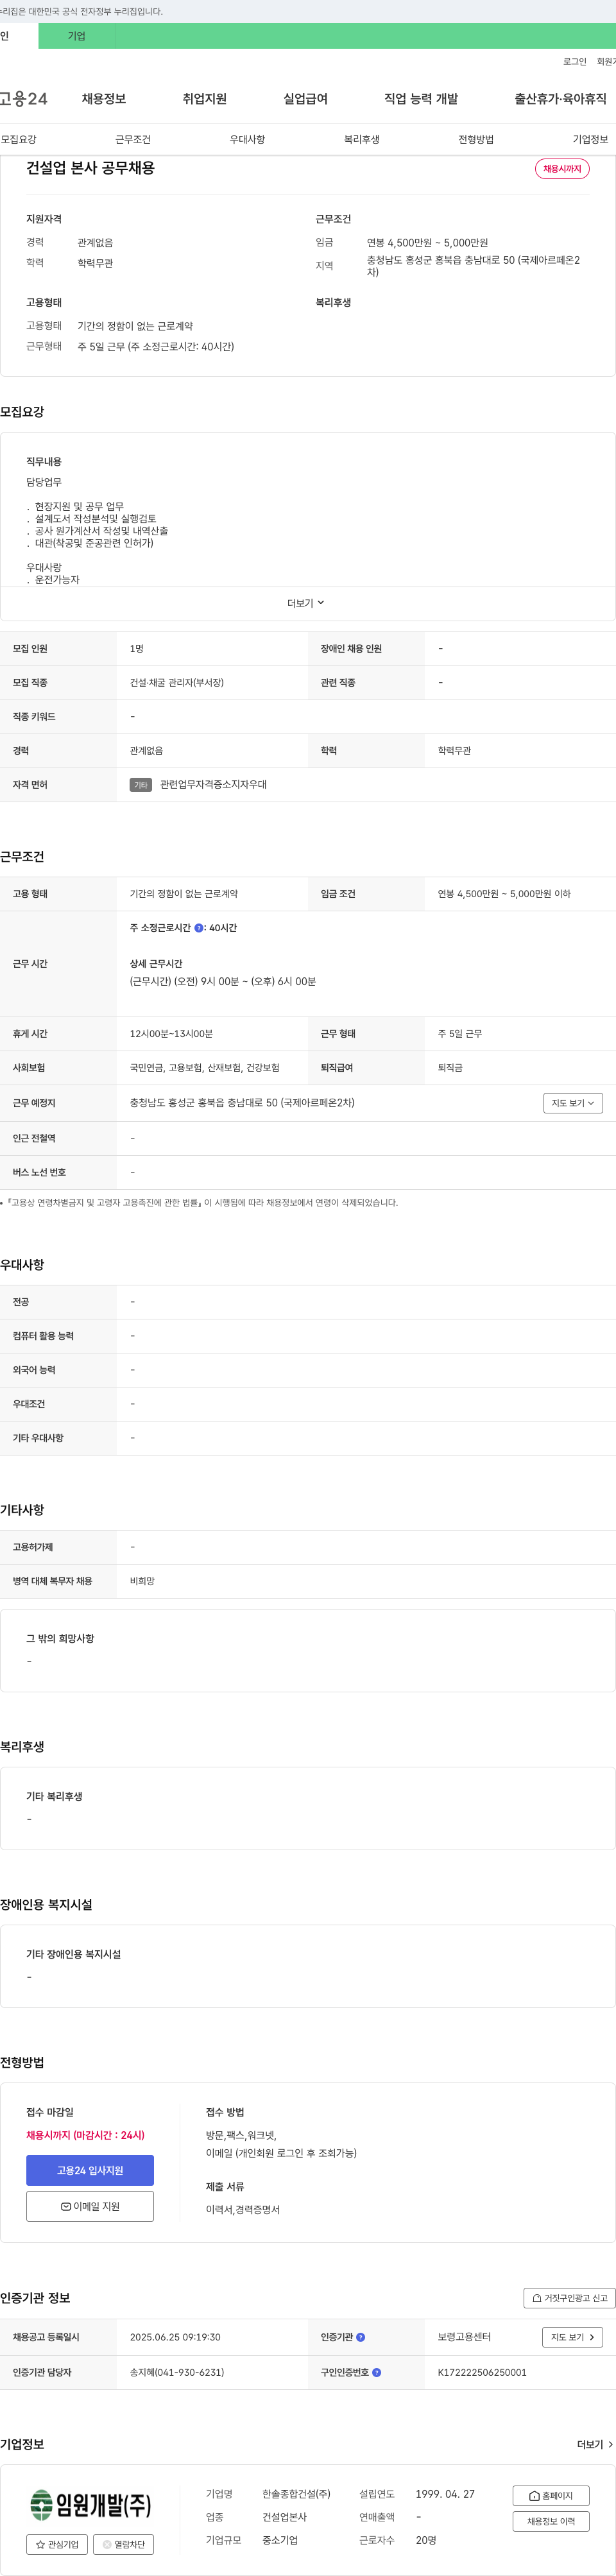Viewport: 616px width, 2576px height.
Task: Click salary text 연봉 4,500만원 ~ 5,000만원
Action: tap(427, 243)
